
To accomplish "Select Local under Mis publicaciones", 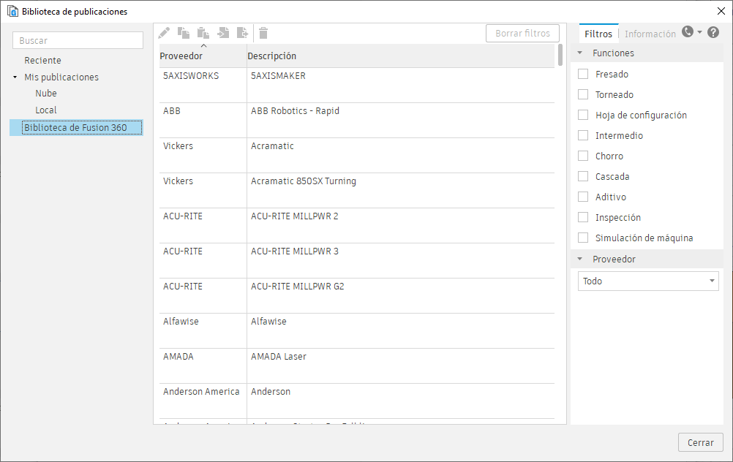I will pos(46,110).
